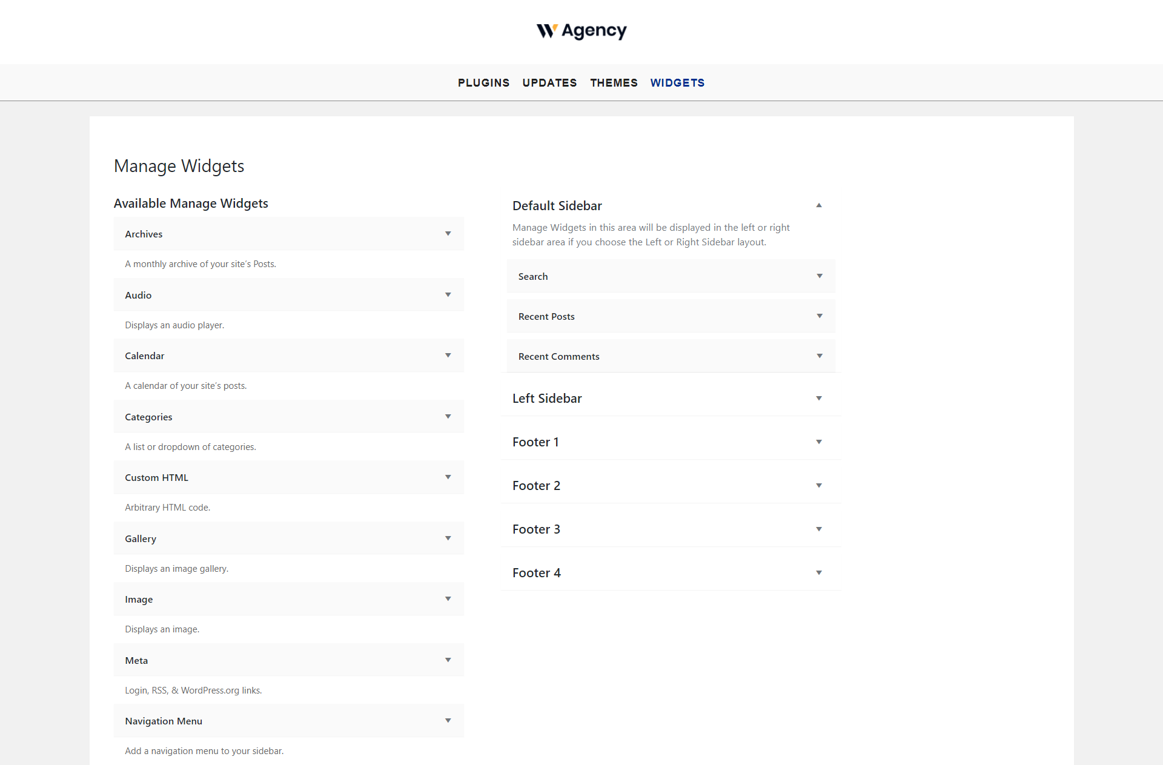Open Recent Posts widget settings
The image size is (1163, 765).
coord(819,316)
